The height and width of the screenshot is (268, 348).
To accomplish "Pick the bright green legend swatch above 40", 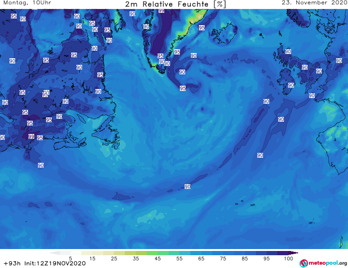I will [152, 253].
